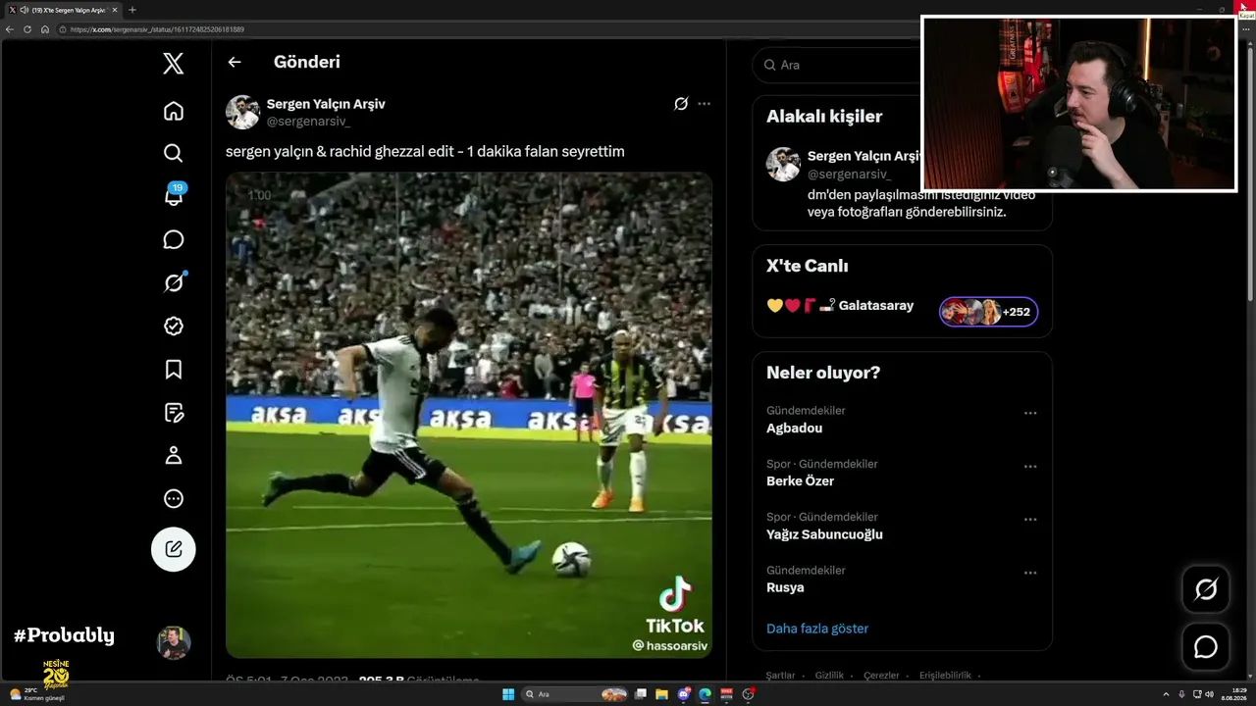The height and width of the screenshot is (706, 1256).
Task: Open File Explorer from the taskbar
Action: [x=661, y=694]
